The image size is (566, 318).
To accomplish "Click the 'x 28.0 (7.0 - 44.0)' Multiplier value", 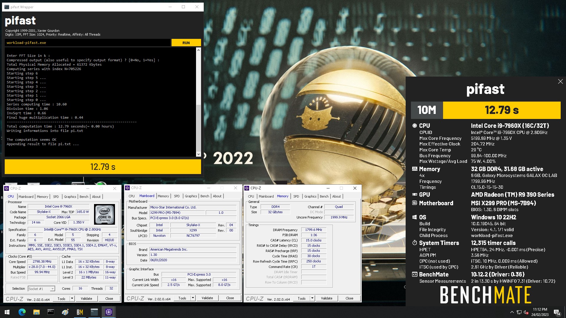I will tap(42, 267).
